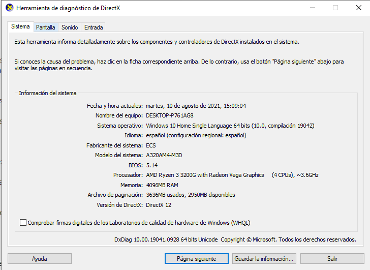This screenshot has width=370, height=270.
Task: Select manufacturer value ECS
Action: (x=151, y=145)
